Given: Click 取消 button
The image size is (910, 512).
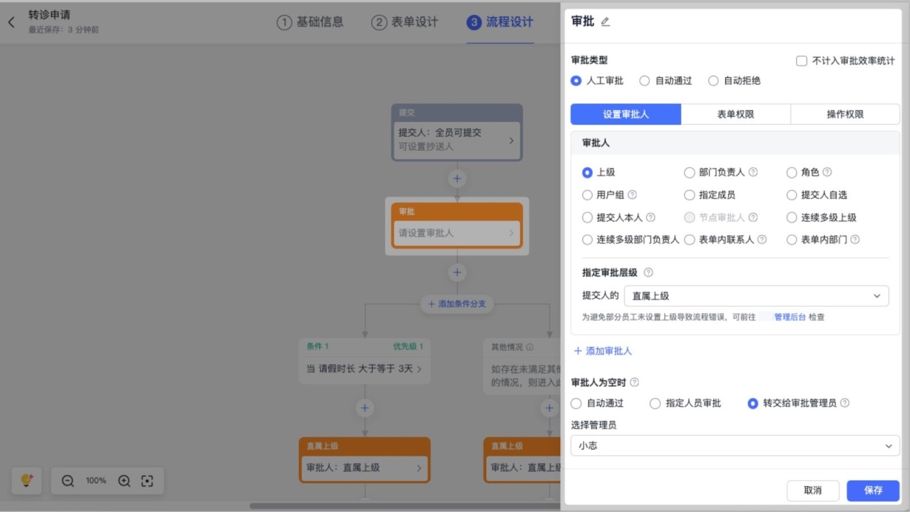Looking at the screenshot, I should coord(813,490).
